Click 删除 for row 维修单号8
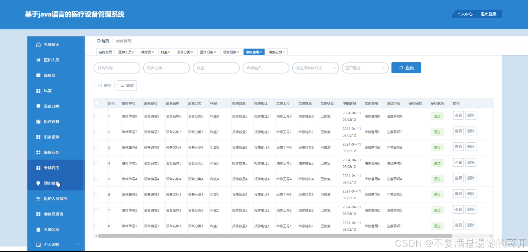528x252 pixels. click(x=471, y=115)
